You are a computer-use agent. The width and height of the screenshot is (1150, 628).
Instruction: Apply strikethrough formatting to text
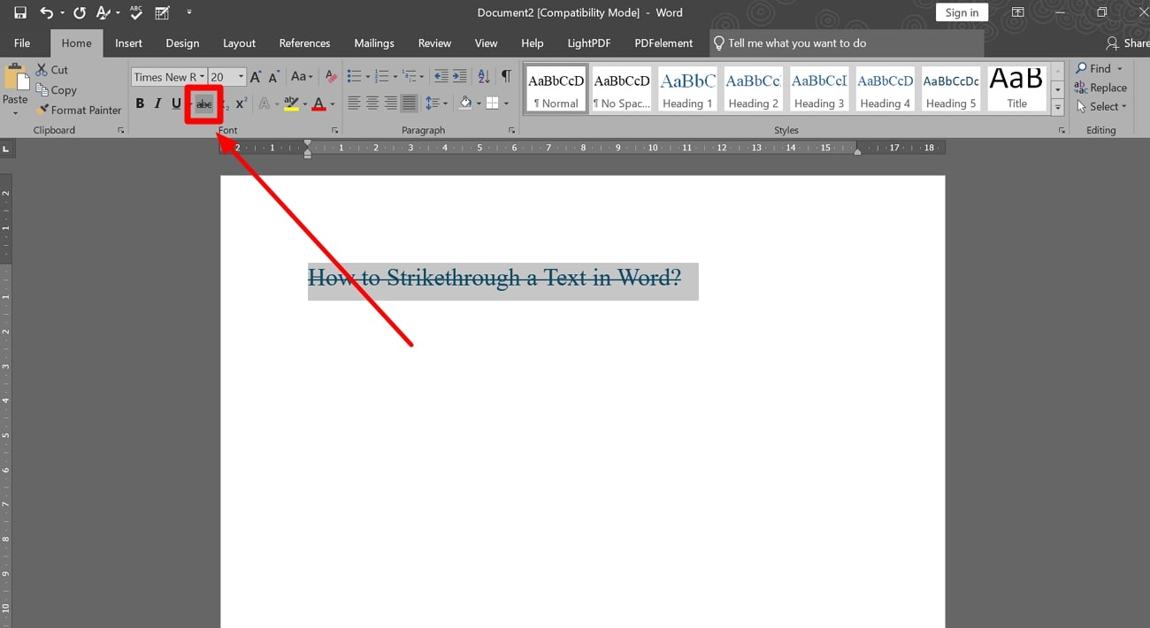pos(203,103)
